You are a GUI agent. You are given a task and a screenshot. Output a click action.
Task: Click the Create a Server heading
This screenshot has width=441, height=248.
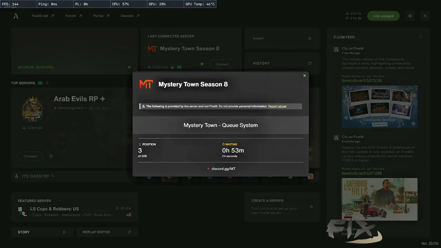(x=267, y=200)
